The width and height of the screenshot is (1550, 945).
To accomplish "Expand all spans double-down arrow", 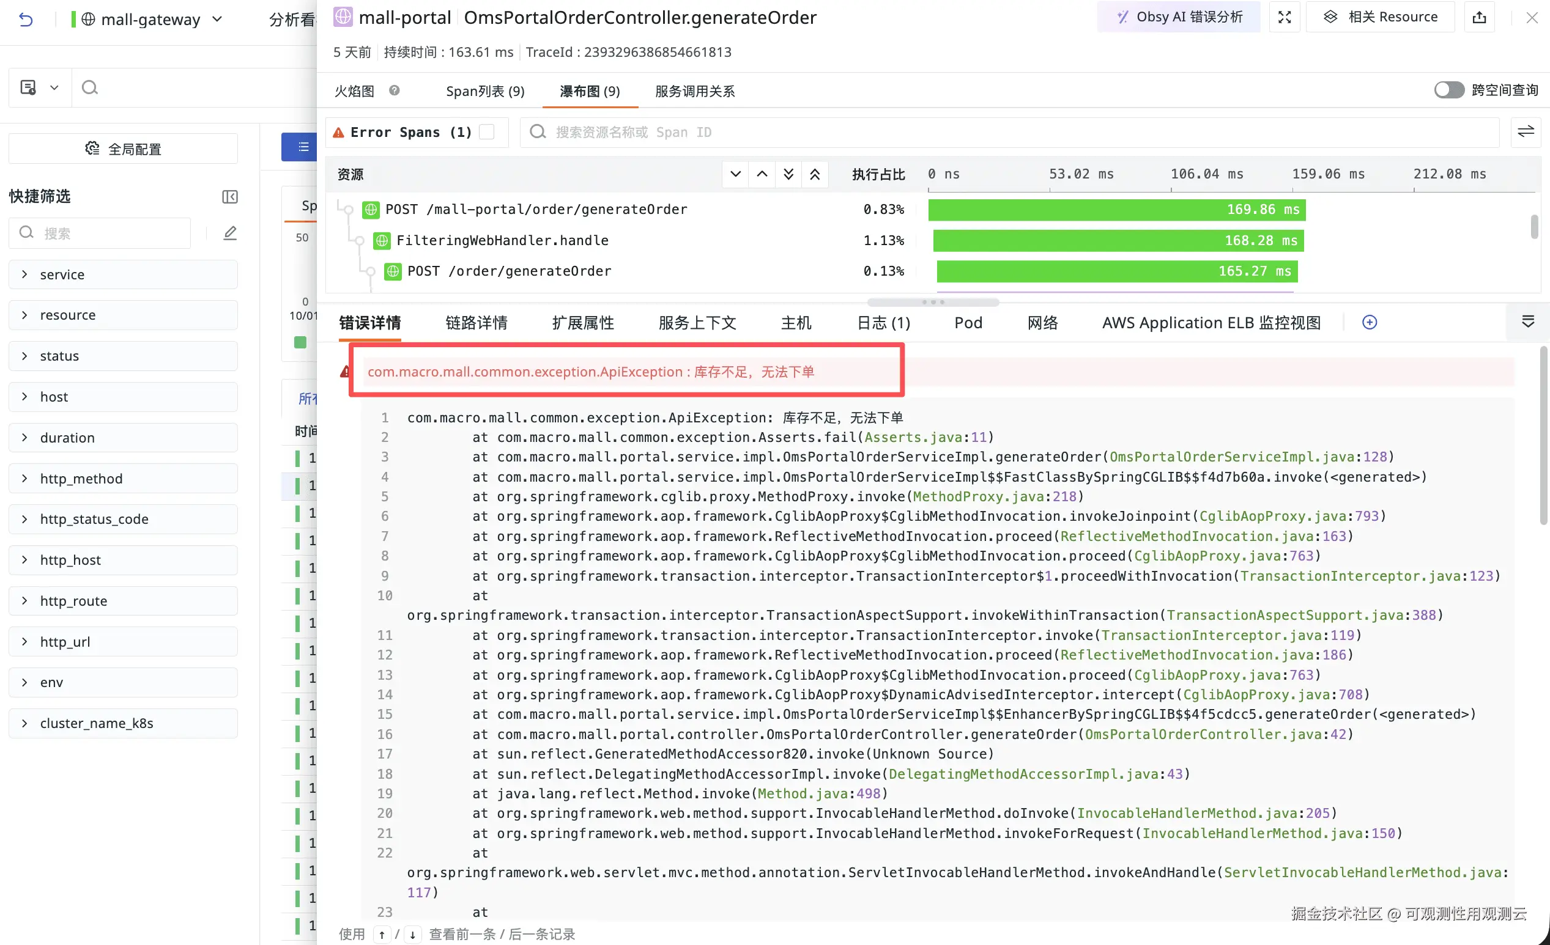I will (x=788, y=174).
